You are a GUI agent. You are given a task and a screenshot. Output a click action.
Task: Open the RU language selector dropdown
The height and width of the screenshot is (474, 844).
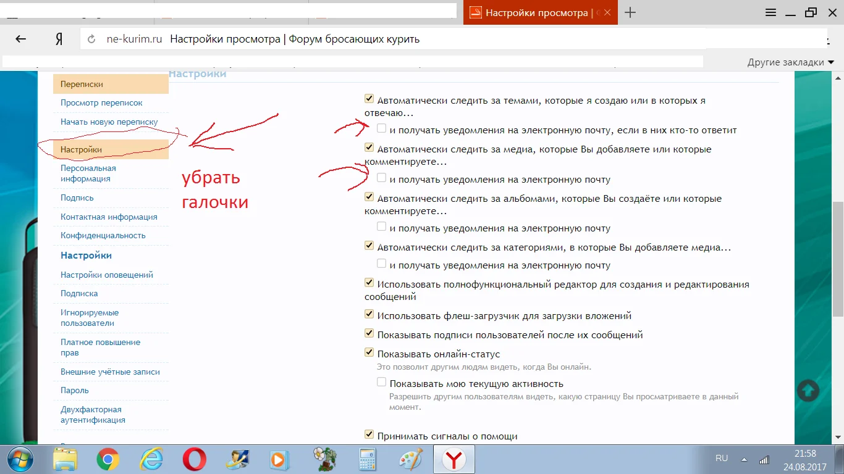722,458
